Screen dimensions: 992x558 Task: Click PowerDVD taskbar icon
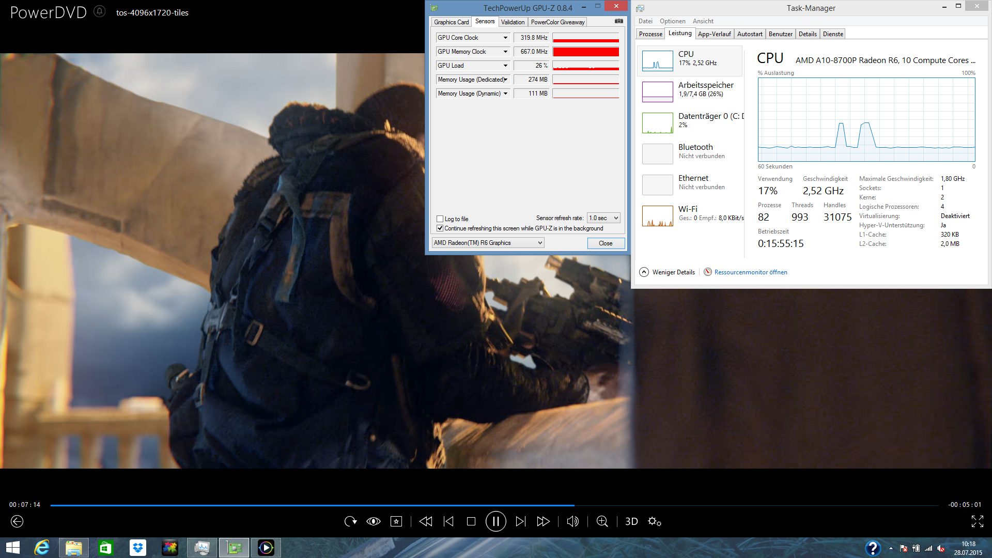click(x=266, y=548)
